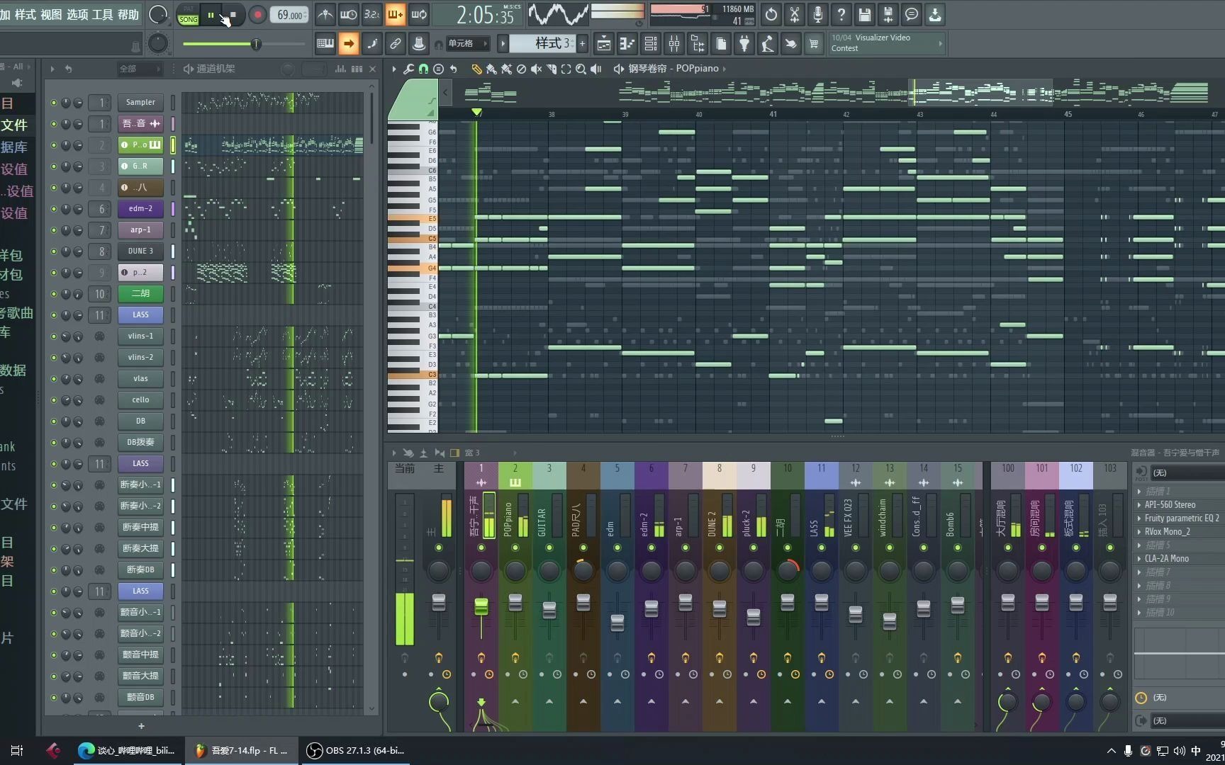This screenshot has width=1225, height=765.
Task: Toggle mute light on vlins-1 channel
Action: click(54, 336)
